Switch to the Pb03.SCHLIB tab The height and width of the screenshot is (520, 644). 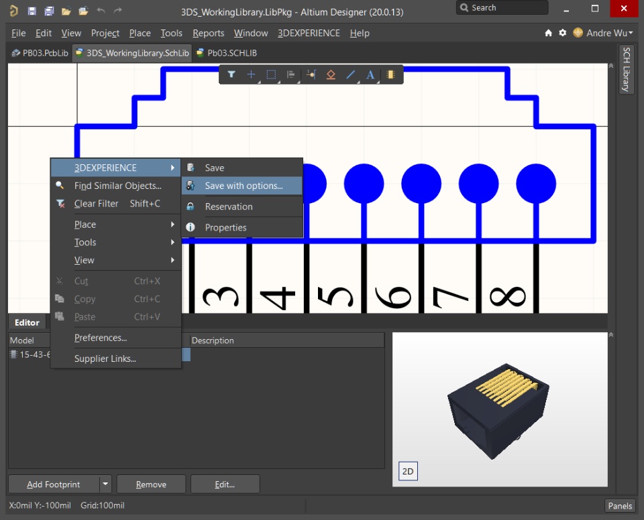click(x=227, y=53)
